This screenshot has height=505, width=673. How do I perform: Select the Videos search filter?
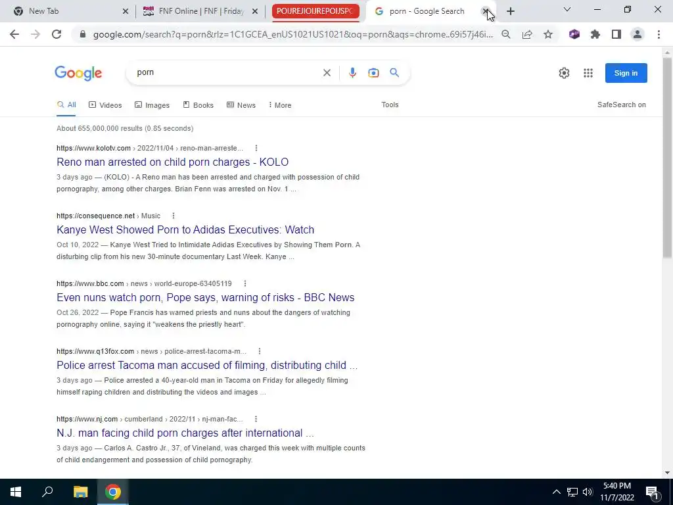coord(105,105)
